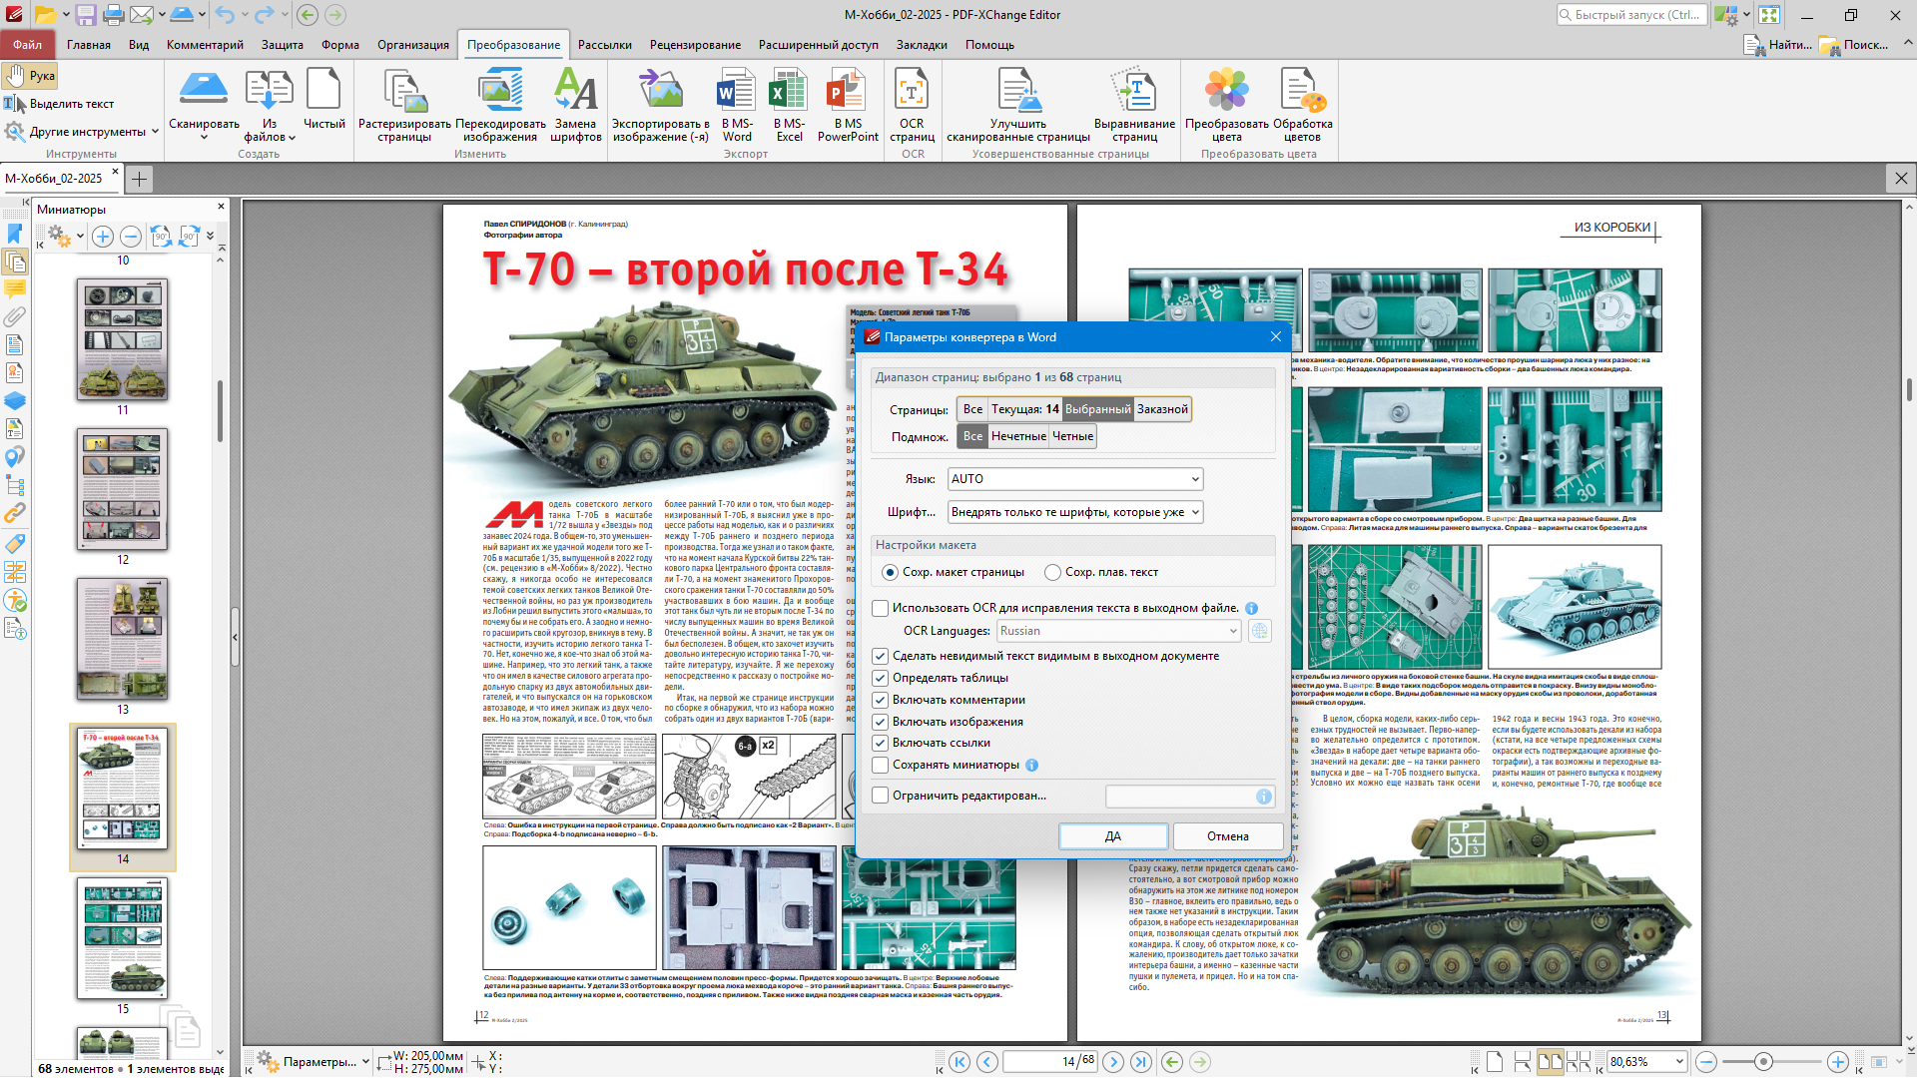1917x1078 pixels.
Task: Open the language AUTO dropdown
Action: point(1195,479)
